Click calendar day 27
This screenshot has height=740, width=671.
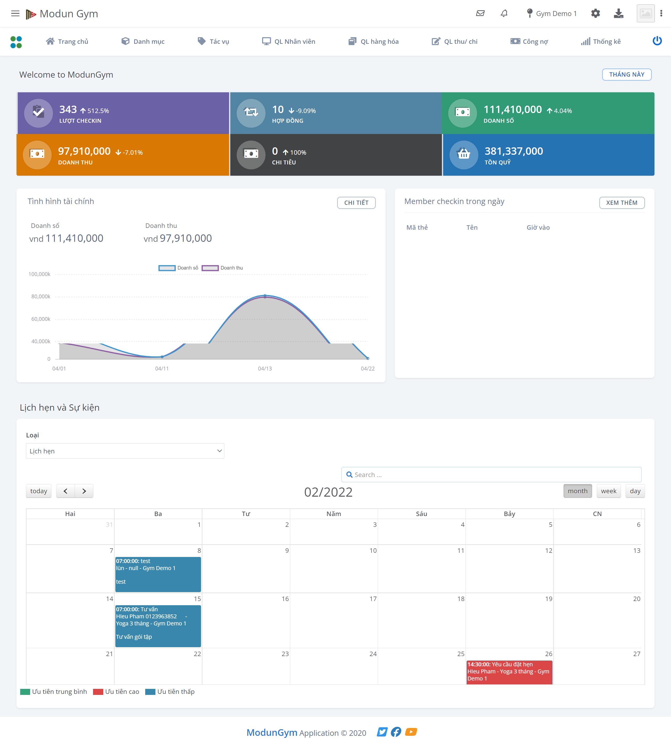pos(636,654)
